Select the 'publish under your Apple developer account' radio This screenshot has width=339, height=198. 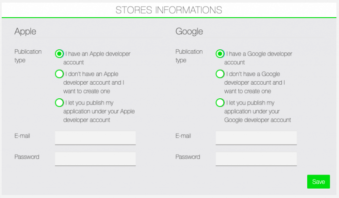(x=59, y=103)
